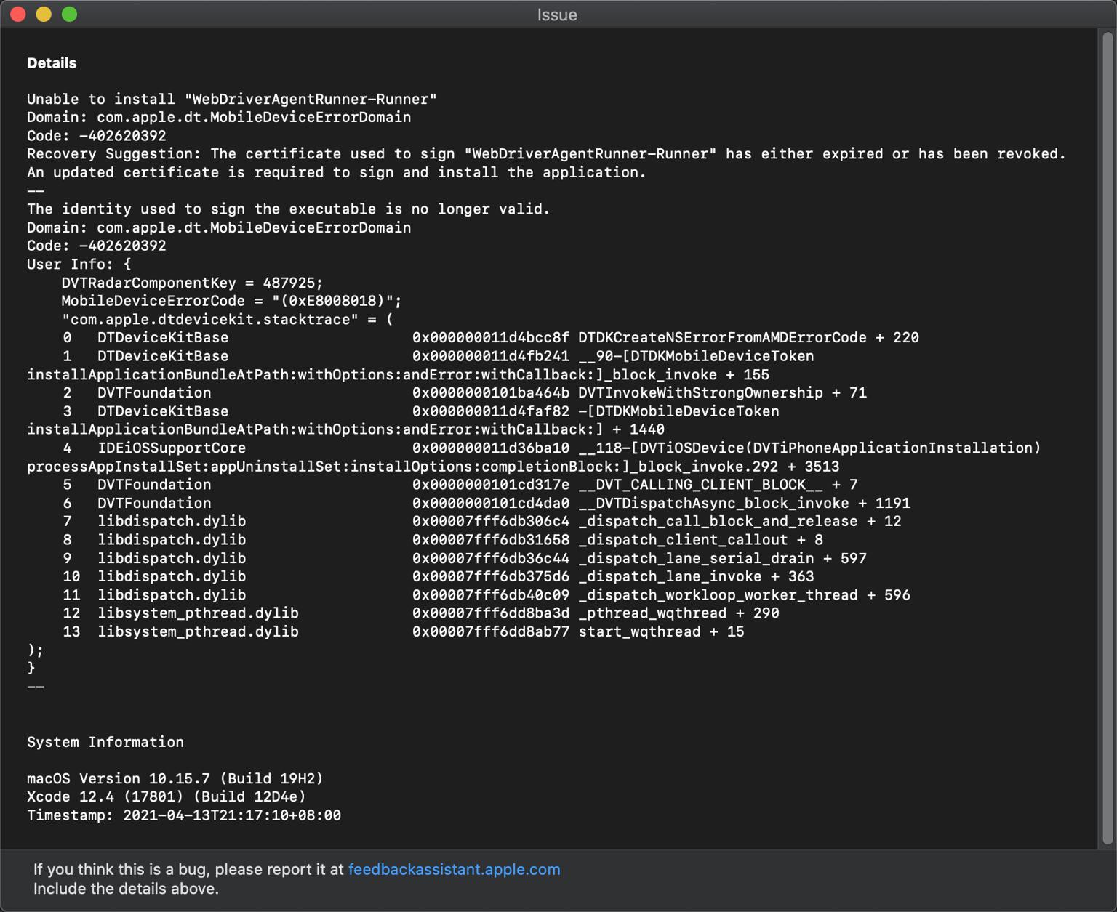Zoom the Issue window with the green button

69,15
